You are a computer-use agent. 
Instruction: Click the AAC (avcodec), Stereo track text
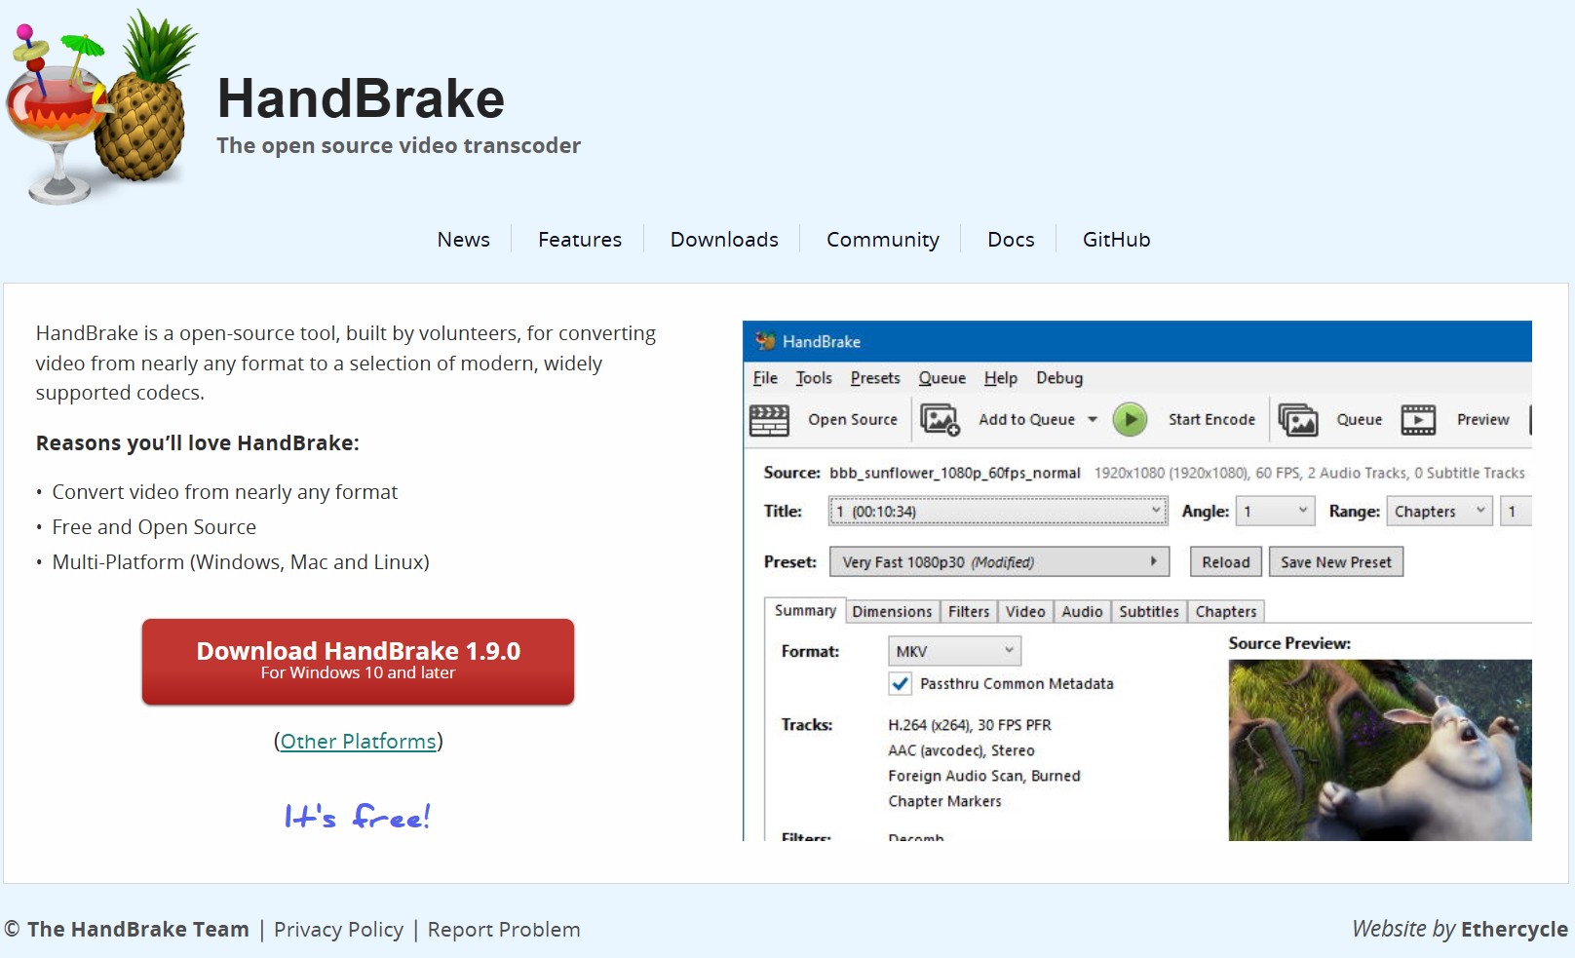click(961, 750)
